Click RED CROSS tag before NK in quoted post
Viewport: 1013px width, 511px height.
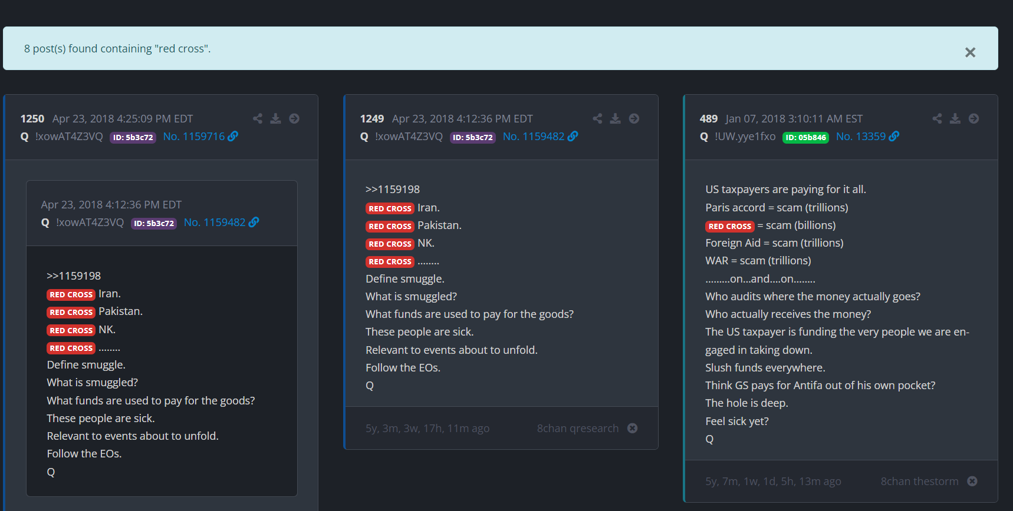tap(71, 330)
